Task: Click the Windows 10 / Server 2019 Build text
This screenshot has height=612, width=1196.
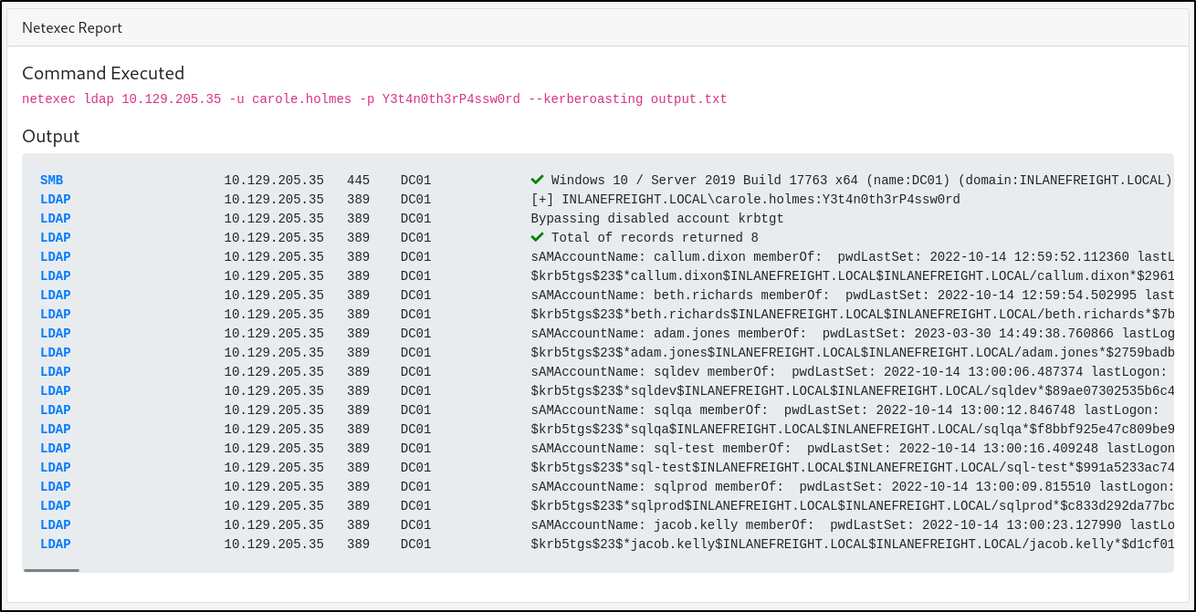Action: pos(861,181)
